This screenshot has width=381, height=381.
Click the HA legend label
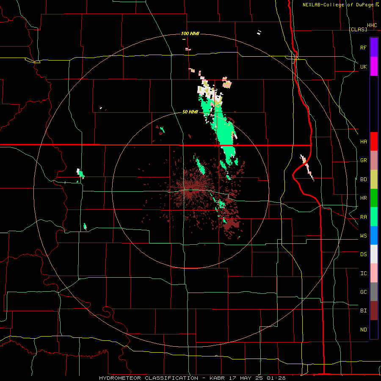pos(363,141)
